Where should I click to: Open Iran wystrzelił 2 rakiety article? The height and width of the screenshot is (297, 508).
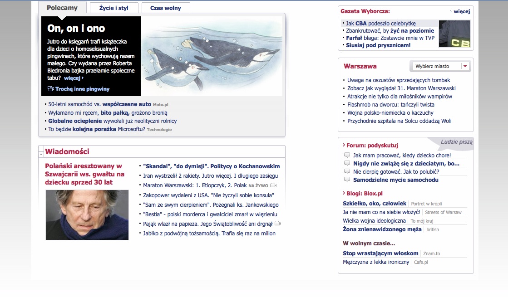211,176
